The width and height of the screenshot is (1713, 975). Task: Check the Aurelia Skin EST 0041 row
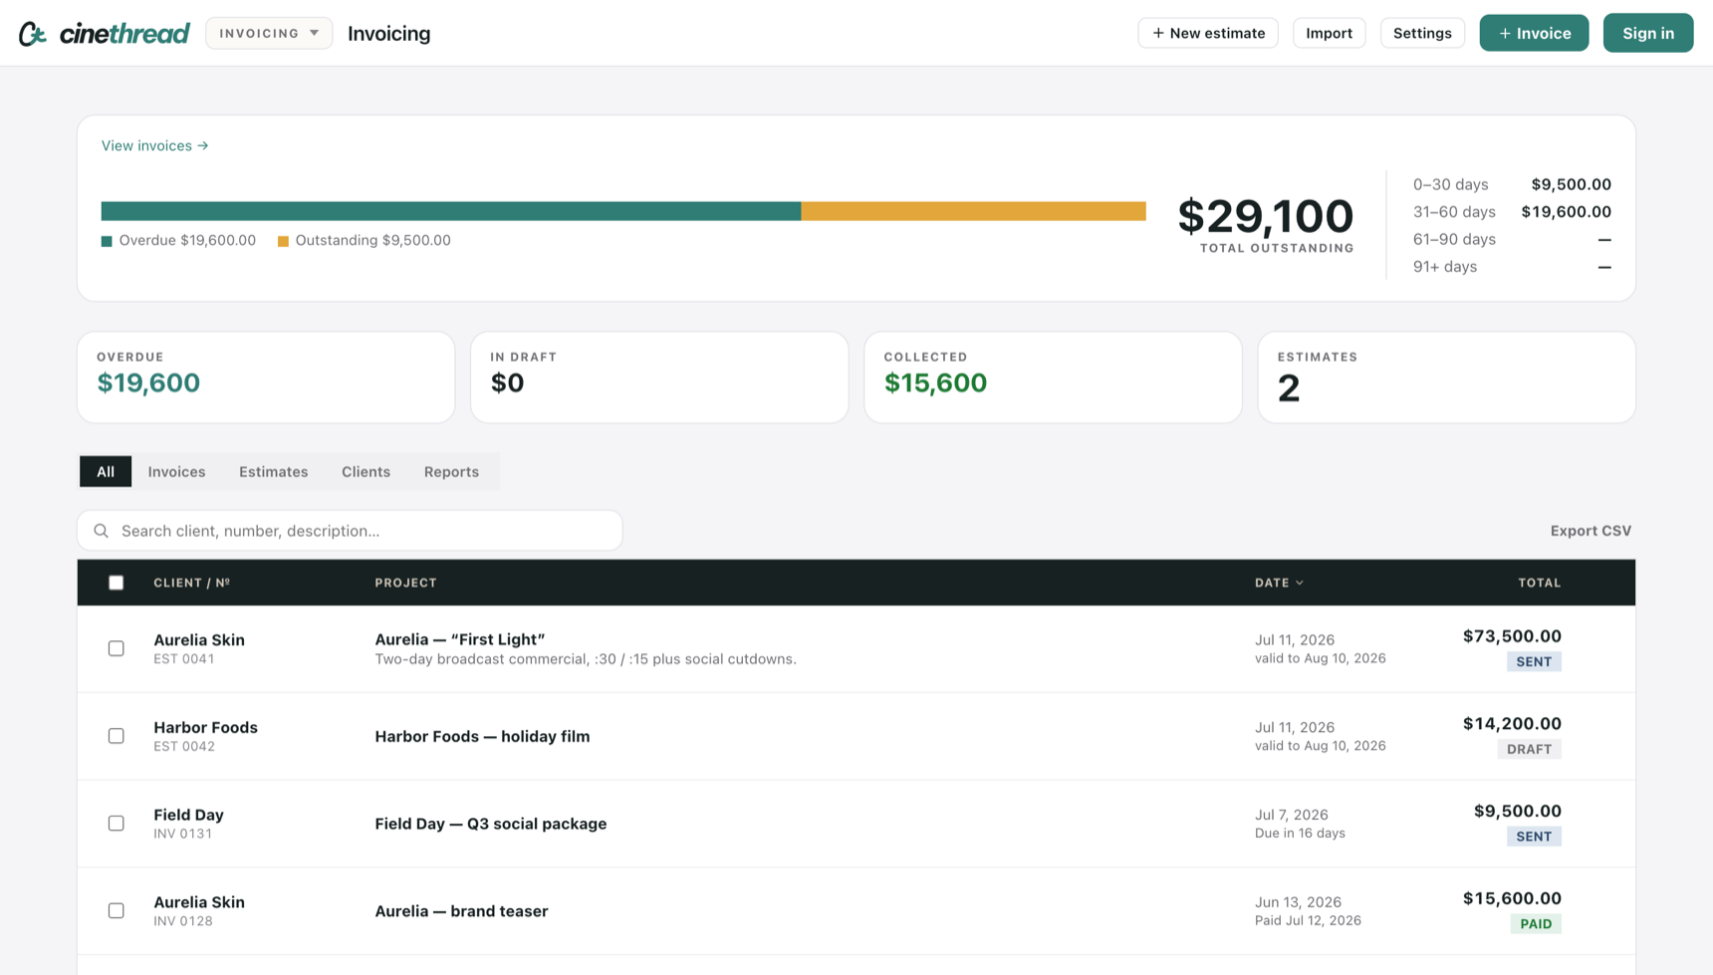coord(117,648)
